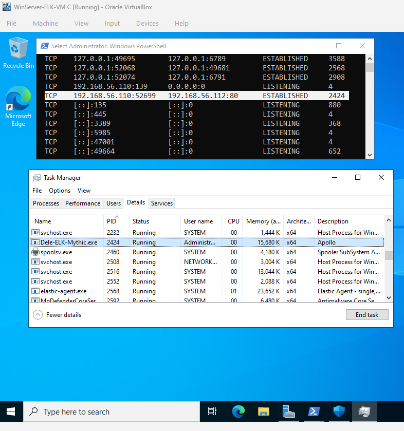The width and height of the screenshot is (404, 431).
Task: Open File Explorer from the taskbar
Action: point(263,411)
